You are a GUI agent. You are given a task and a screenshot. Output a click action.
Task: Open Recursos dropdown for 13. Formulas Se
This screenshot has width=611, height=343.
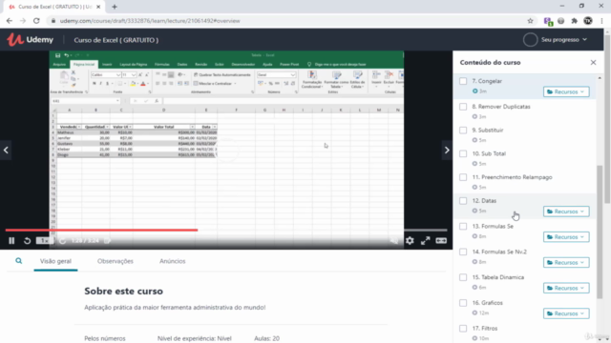pos(566,237)
